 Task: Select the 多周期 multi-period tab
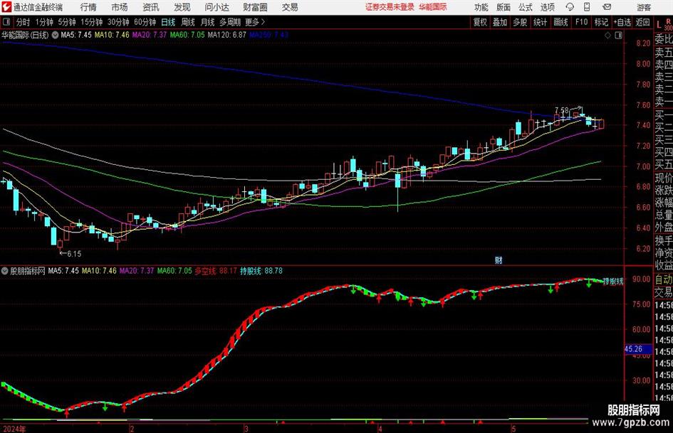[x=230, y=22]
